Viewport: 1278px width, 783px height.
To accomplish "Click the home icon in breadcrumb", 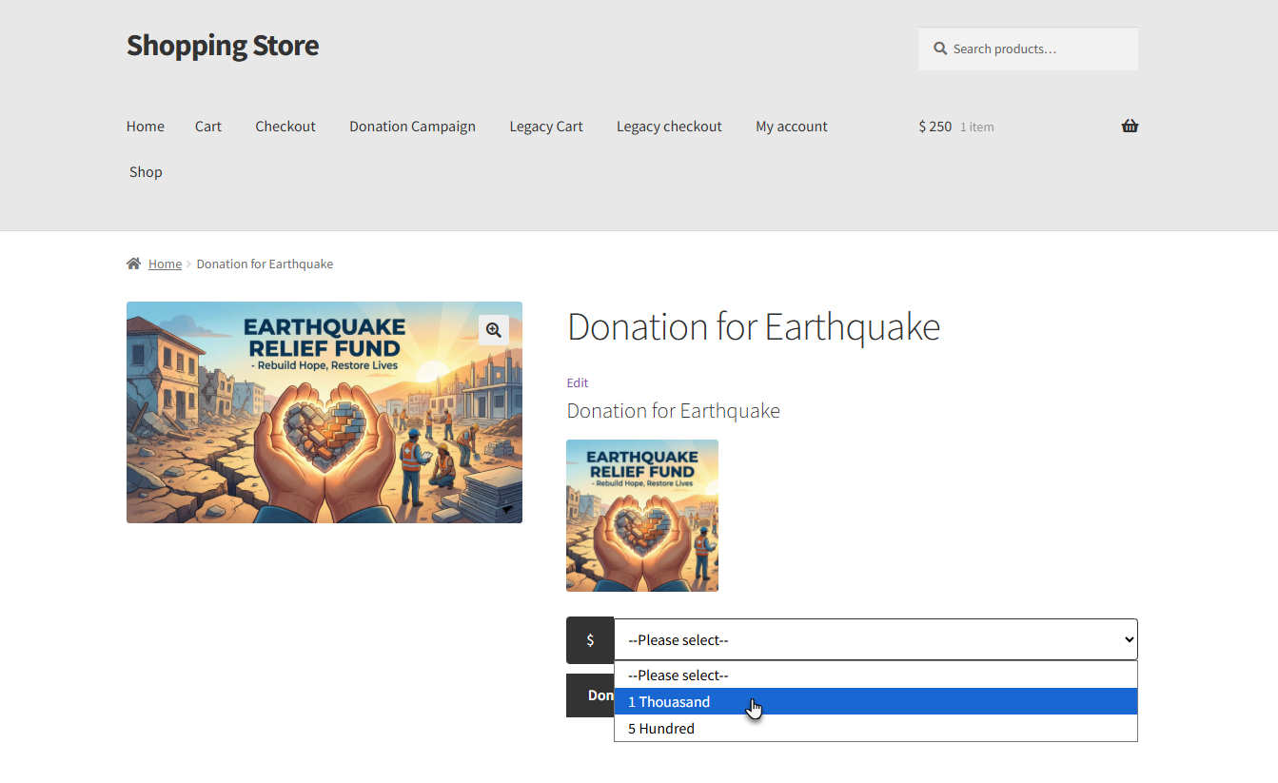I will click(134, 264).
